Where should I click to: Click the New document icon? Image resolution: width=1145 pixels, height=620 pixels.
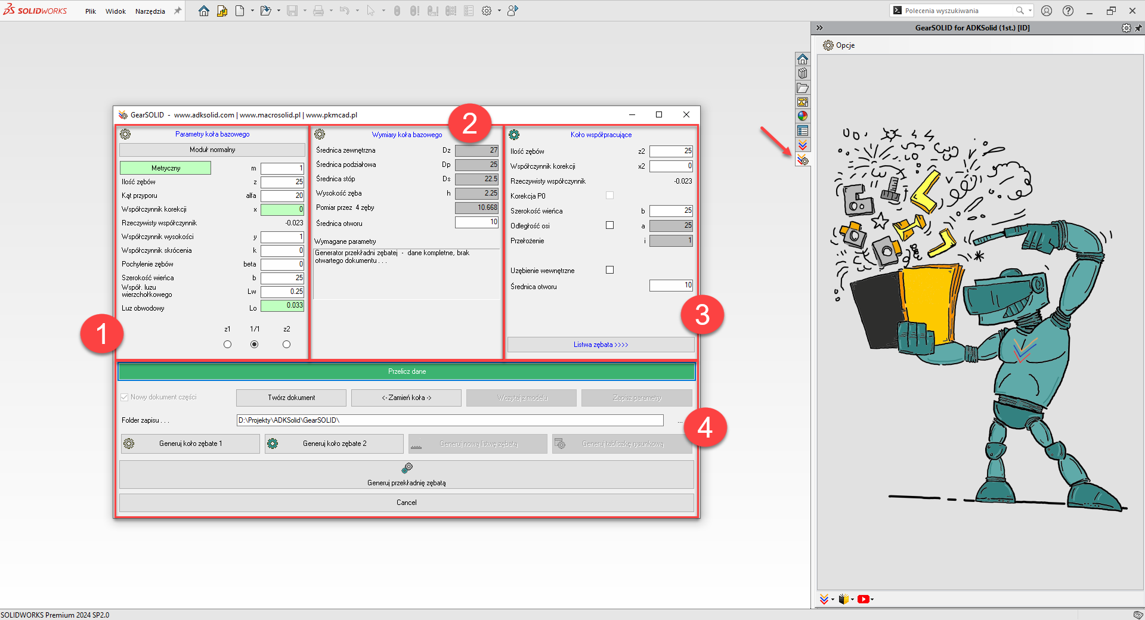[x=240, y=11]
